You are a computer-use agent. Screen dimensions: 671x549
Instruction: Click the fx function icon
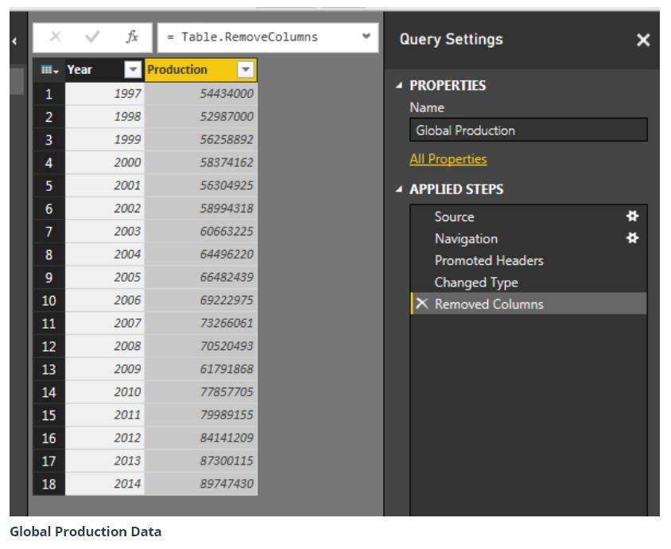[x=132, y=37]
